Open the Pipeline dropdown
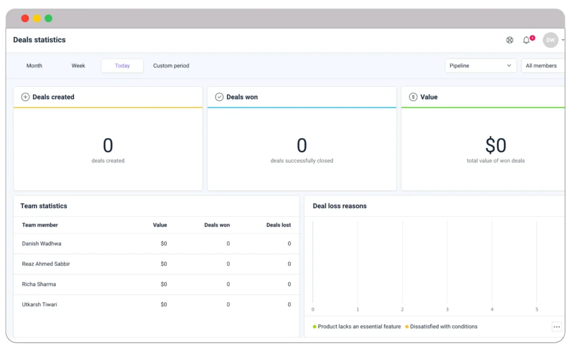This screenshot has height=347, width=571. [480, 65]
